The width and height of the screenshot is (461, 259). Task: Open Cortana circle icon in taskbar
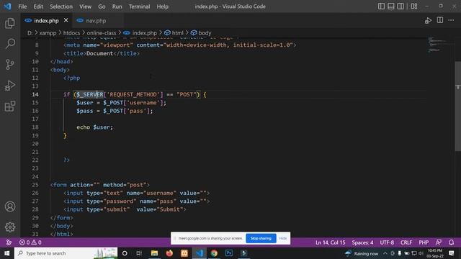125,253
